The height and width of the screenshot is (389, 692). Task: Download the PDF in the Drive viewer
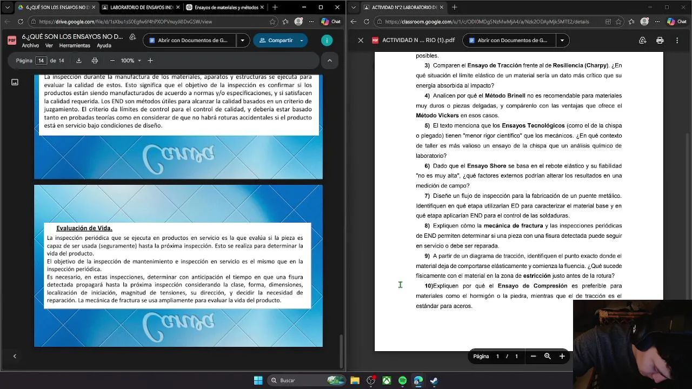(x=79, y=61)
